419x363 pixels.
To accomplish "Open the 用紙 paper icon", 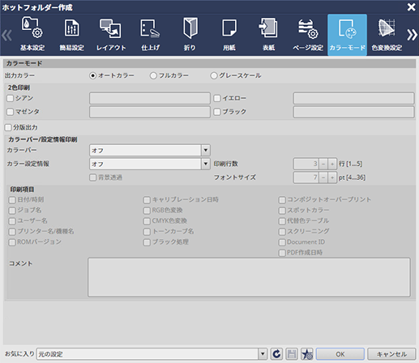I will [229, 35].
